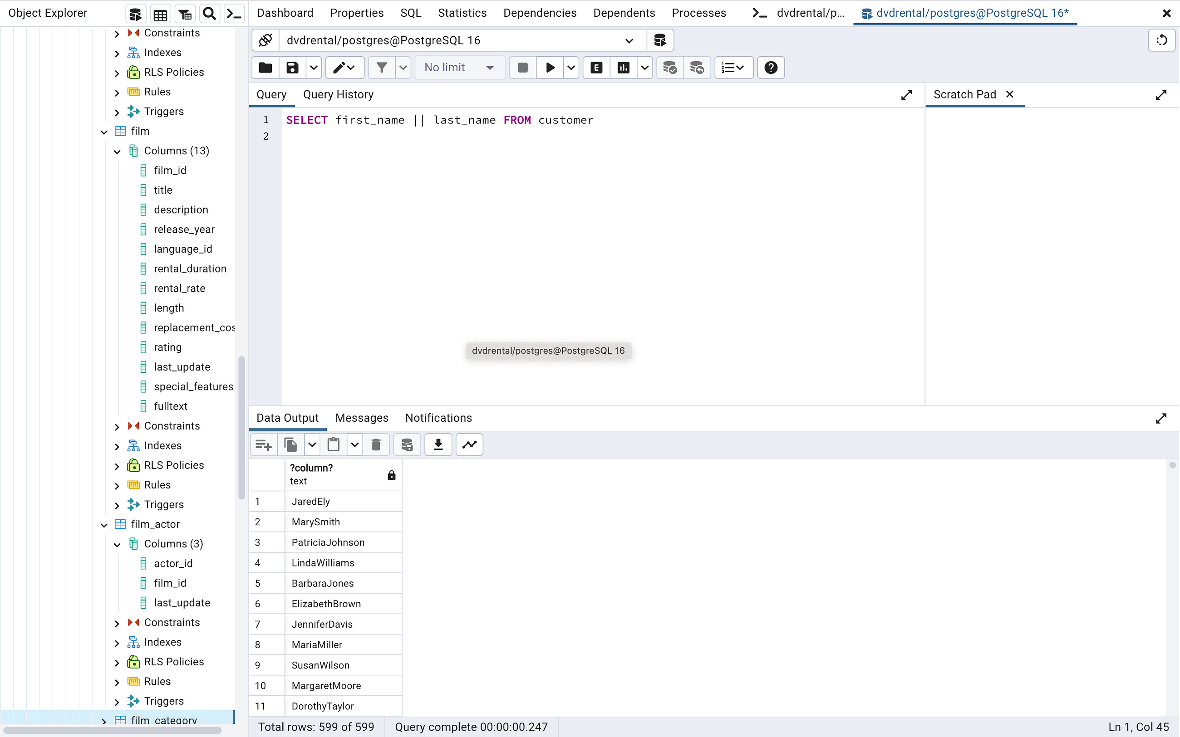Maximize the Scratch Pad panel

pyautogui.click(x=1161, y=95)
